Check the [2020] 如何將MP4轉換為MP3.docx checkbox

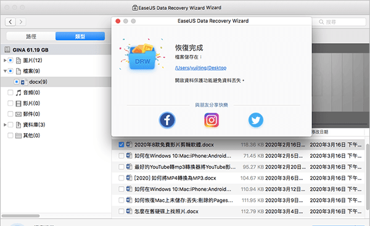(x=121, y=178)
